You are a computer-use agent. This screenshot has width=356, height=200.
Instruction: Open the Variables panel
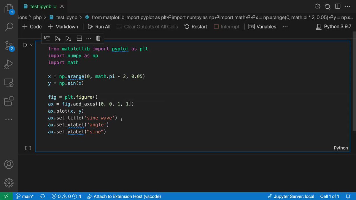262,27
